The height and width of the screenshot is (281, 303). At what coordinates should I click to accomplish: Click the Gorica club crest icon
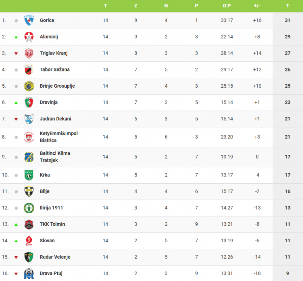29,21
